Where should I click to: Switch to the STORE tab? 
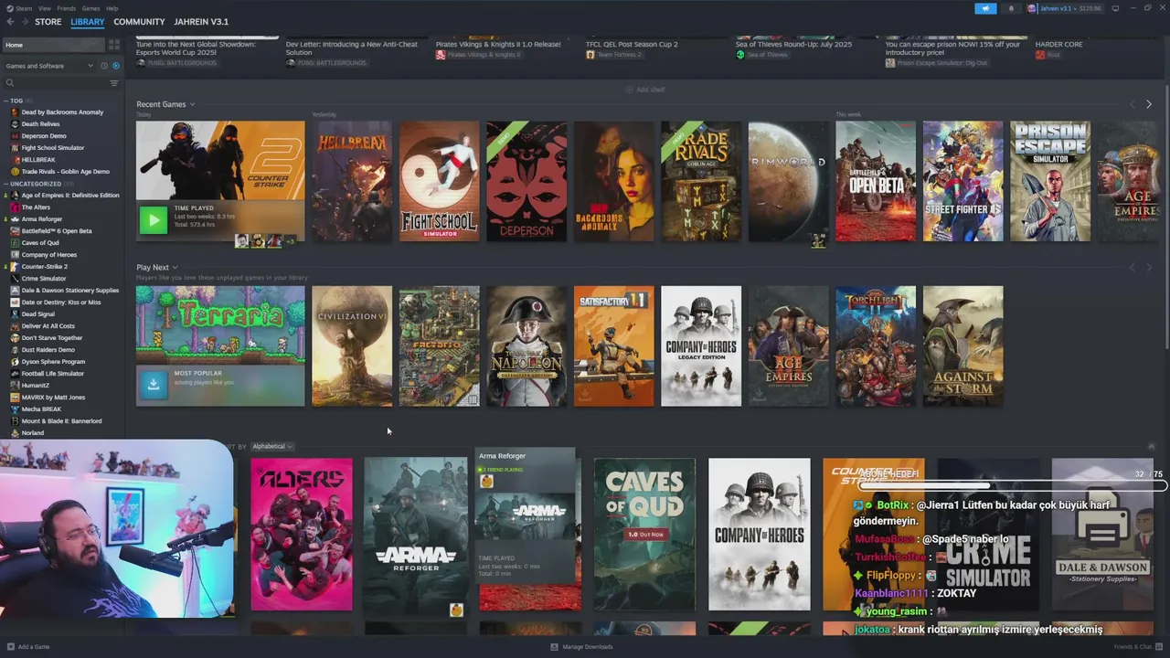click(x=48, y=22)
